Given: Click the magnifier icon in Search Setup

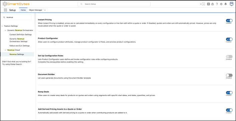Looking at the screenshot, I should (x=81, y=4).
